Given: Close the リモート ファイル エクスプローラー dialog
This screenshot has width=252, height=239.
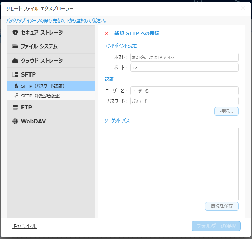Looking at the screenshot, I should (x=243, y=8).
